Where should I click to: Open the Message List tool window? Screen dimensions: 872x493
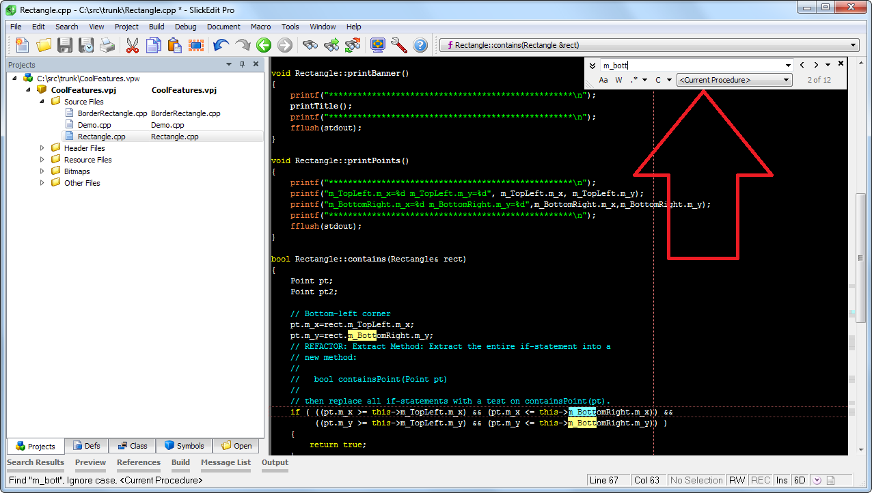coord(226,462)
